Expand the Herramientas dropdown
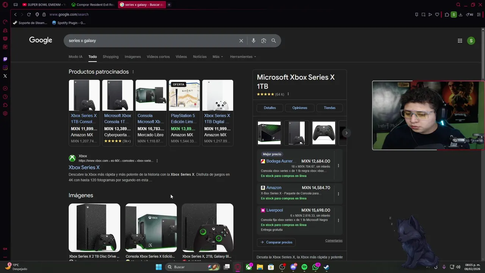485x273 pixels. pos(243,56)
